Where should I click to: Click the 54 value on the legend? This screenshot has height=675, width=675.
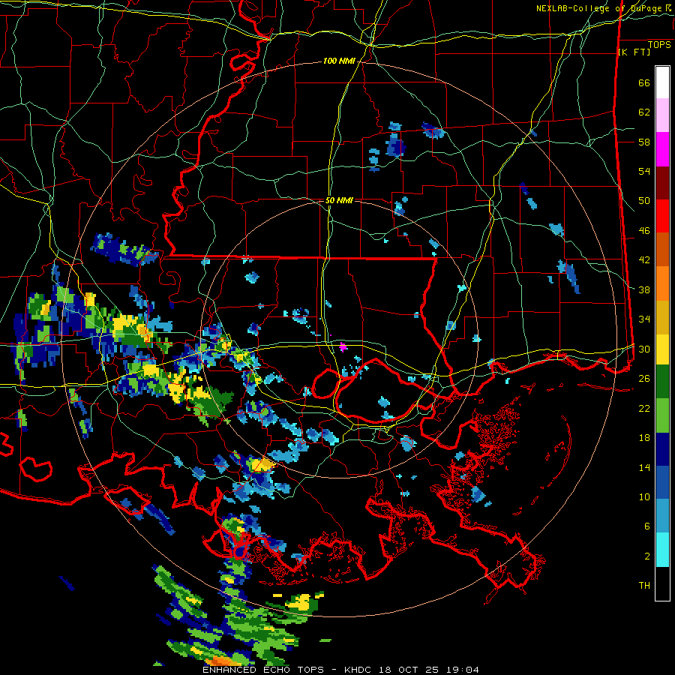click(x=644, y=171)
